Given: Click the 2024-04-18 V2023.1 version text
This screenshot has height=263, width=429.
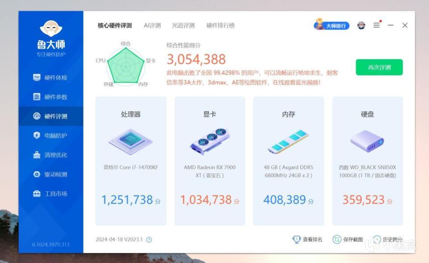Looking at the screenshot, I should (x=119, y=239).
